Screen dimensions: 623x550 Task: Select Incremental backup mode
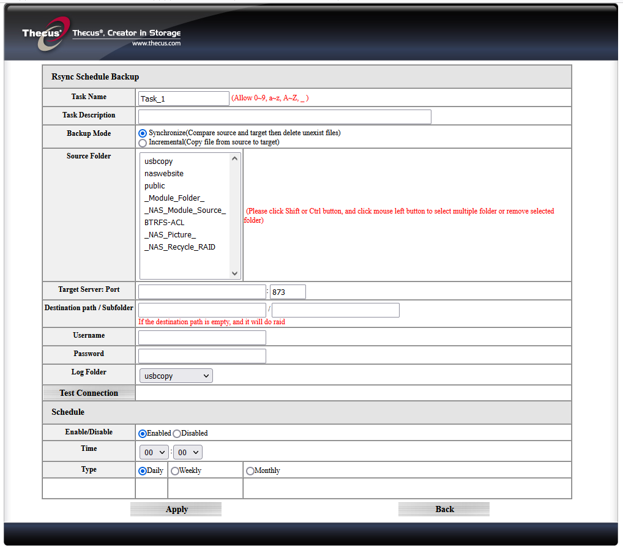pyautogui.click(x=142, y=143)
